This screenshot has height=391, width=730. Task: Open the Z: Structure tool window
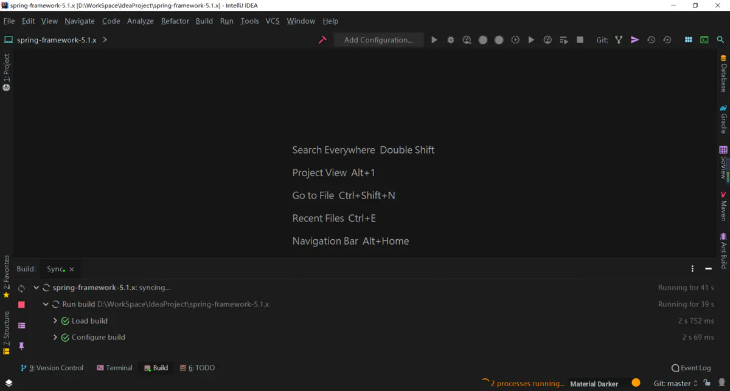tap(7, 333)
